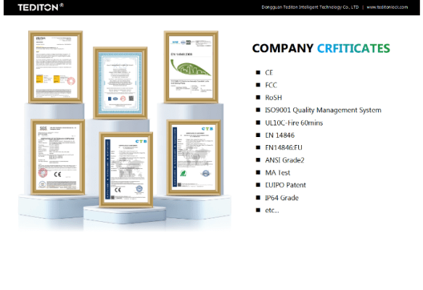The width and height of the screenshot is (423, 290).
Task: Select the Dongguan Tediton Intelligent Technology company name
Action: pos(310,7)
